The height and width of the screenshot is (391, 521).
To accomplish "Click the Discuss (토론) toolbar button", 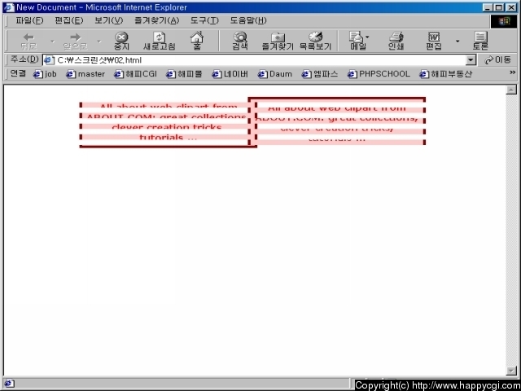I will pyautogui.click(x=480, y=42).
